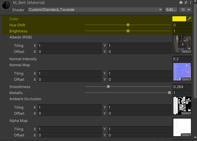Click the Normal Intensity value field
Image resolution: width=197 pixels, height=141 pixels.
click(182, 59)
